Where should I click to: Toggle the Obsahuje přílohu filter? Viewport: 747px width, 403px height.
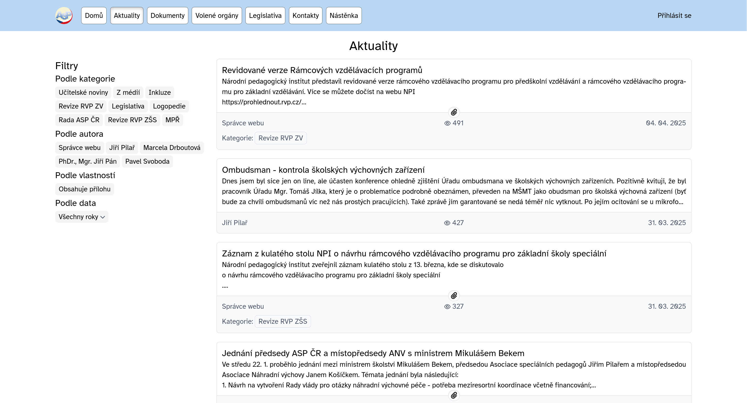tap(84, 189)
